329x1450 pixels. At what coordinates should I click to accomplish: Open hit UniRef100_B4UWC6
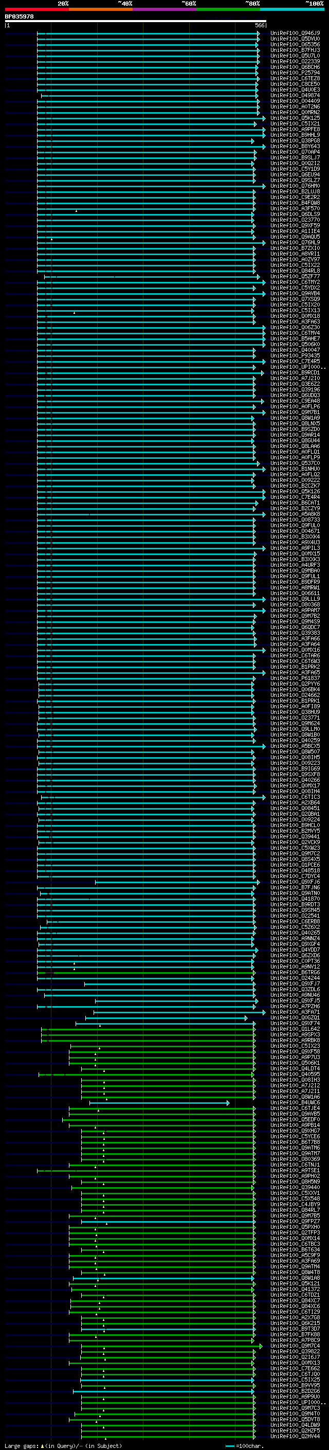point(295,1103)
